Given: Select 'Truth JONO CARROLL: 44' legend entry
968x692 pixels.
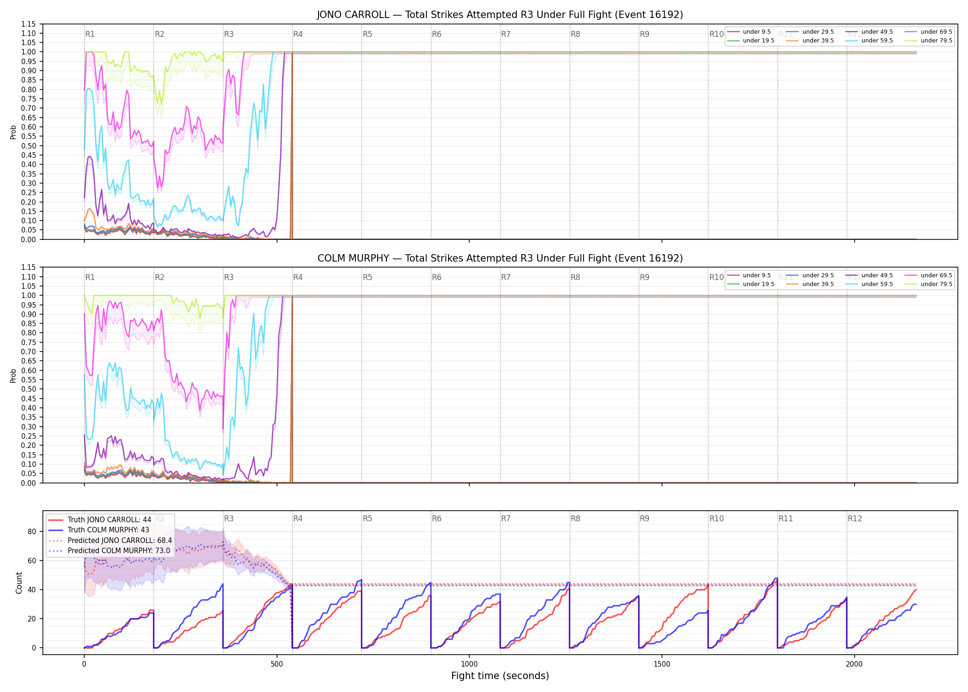Looking at the screenshot, I should click(x=100, y=520).
